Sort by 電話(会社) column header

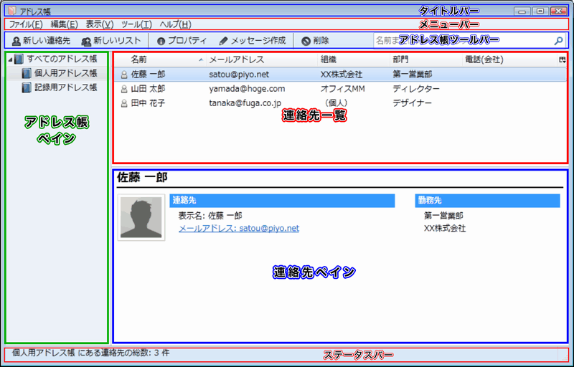pyautogui.click(x=510, y=59)
